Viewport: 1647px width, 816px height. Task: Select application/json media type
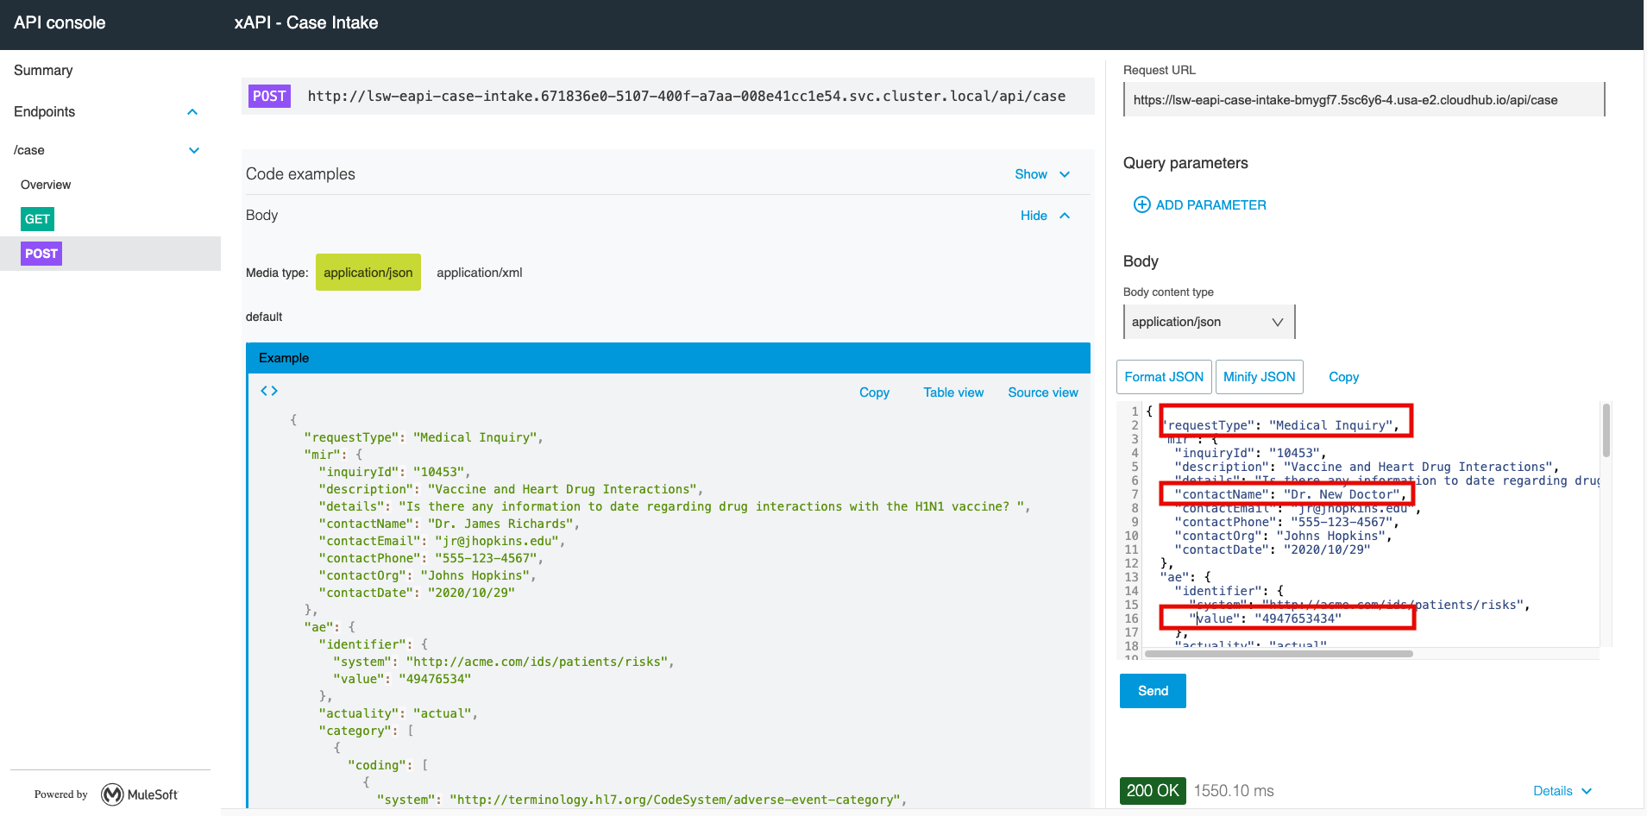(x=368, y=273)
